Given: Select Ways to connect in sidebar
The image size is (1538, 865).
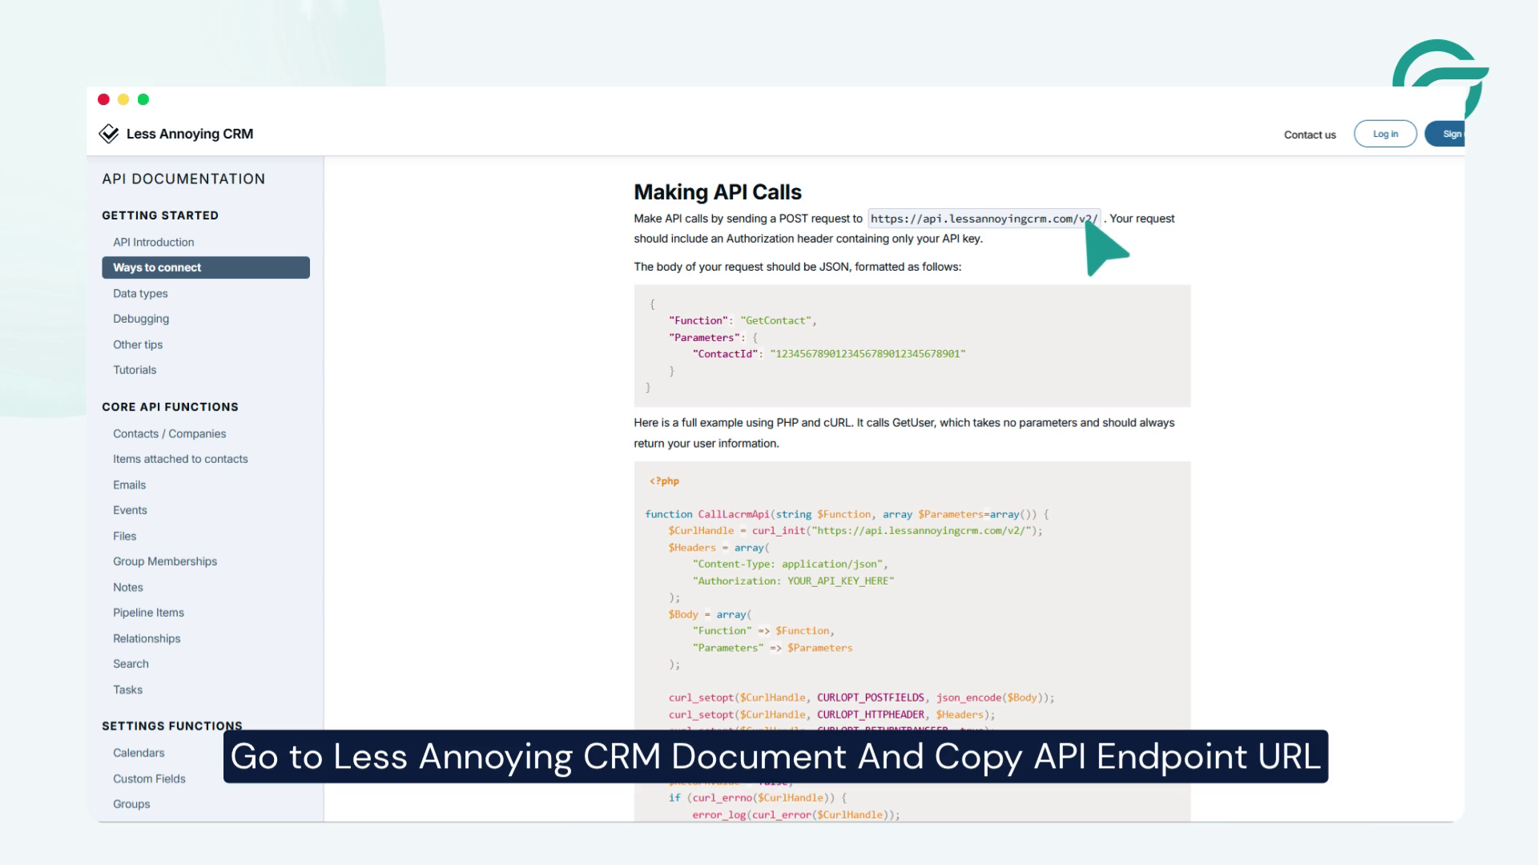Looking at the screenshot, I should point(206,268).
